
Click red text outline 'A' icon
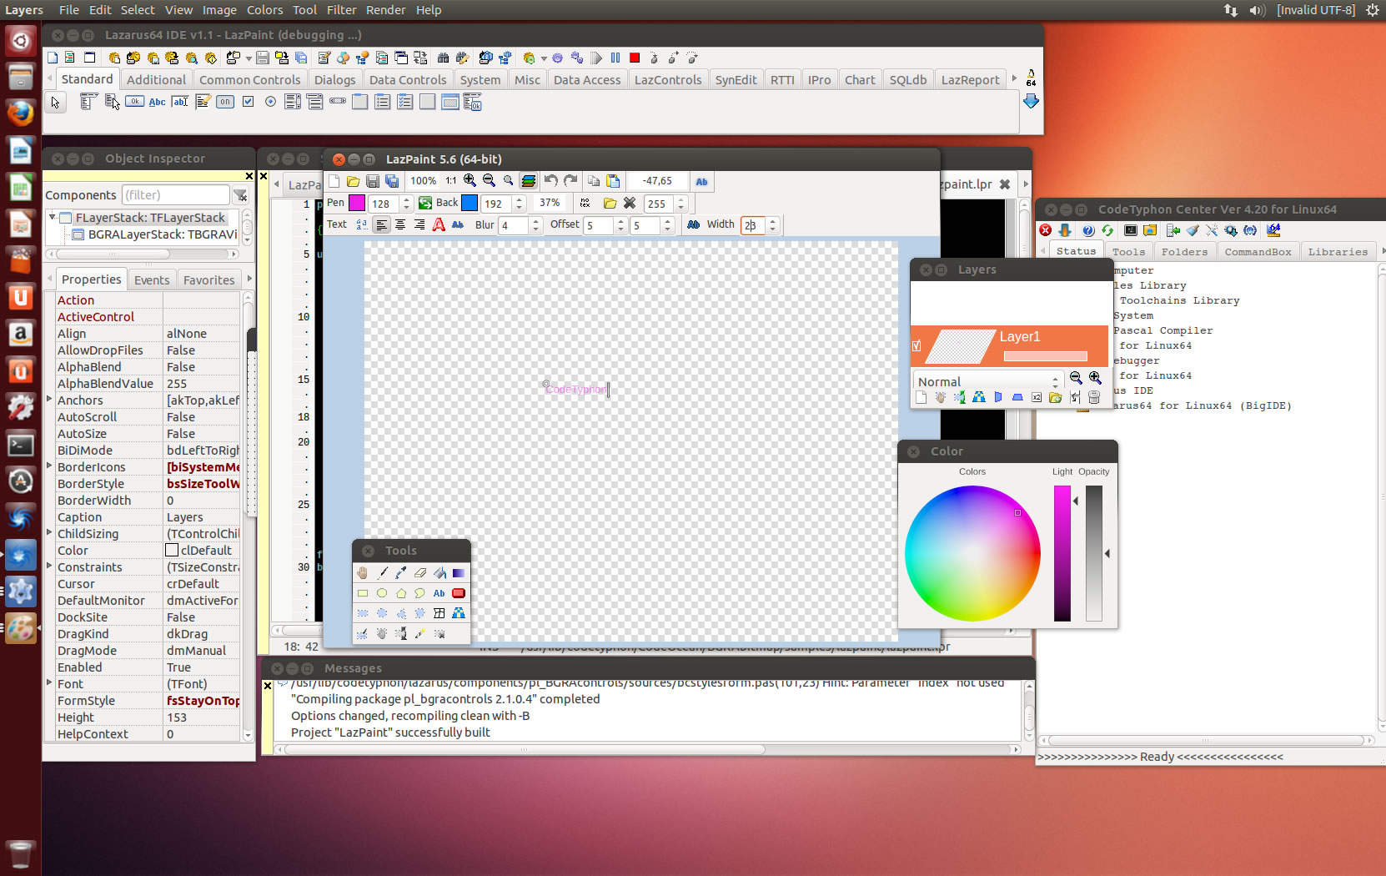click(x=439, y=224)
